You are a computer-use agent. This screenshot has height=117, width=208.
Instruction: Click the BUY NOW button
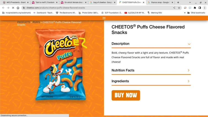click(x=126, y=95)
